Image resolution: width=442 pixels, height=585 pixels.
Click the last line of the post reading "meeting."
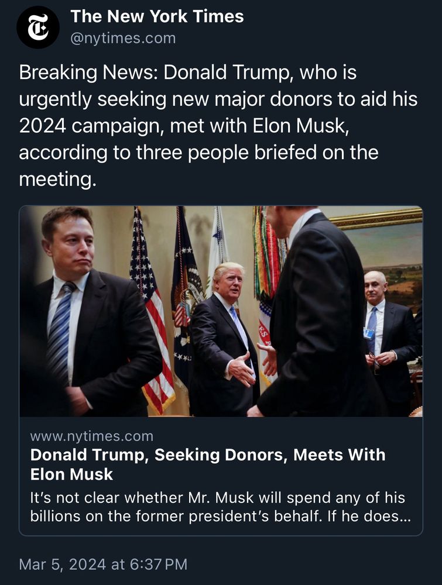[x=57, y=178]
